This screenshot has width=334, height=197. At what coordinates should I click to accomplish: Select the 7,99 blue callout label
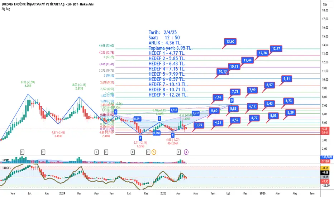click(252, 90)
